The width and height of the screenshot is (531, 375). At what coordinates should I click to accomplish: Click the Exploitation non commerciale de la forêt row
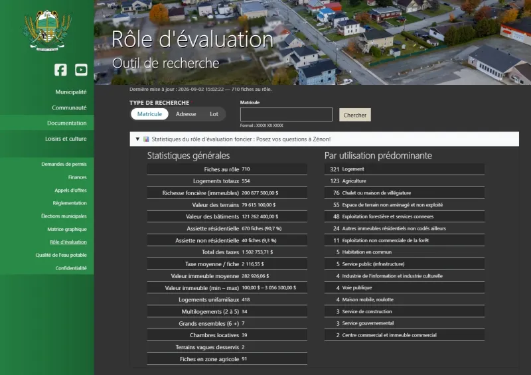pos(404,240)
